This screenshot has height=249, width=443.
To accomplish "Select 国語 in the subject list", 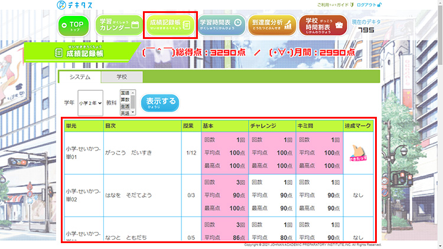I will pos(125,93).
